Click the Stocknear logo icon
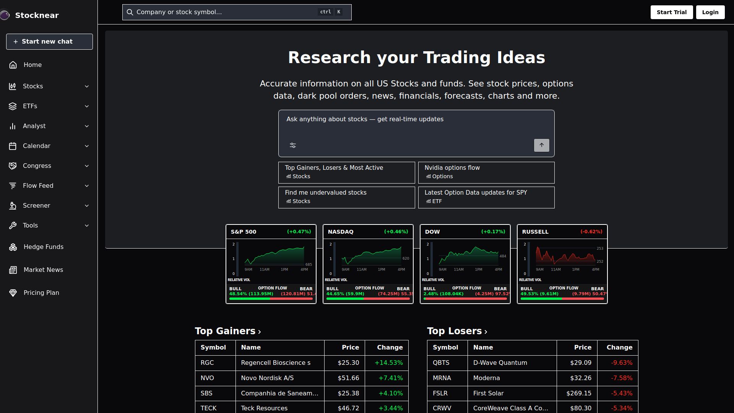Viewport: 734px width, 413px height. 5,15
